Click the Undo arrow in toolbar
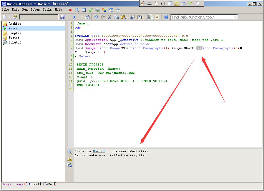This screenshot has height=191, width=264. click(x=96, y=17)
